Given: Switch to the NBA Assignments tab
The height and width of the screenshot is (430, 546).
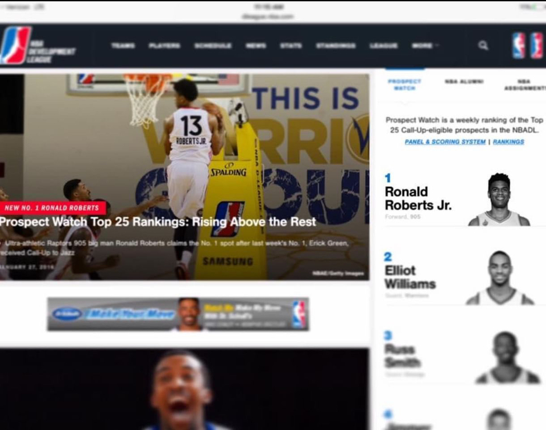Looking at the screenshot, I should pyautogui.click(x=525, y=85).
